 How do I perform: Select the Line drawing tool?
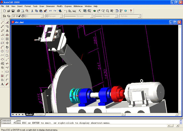pyautogui.click(x=2, y=22)
